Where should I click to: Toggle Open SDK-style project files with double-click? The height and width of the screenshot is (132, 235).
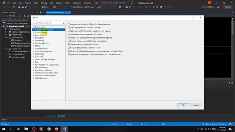pos(69,55)
